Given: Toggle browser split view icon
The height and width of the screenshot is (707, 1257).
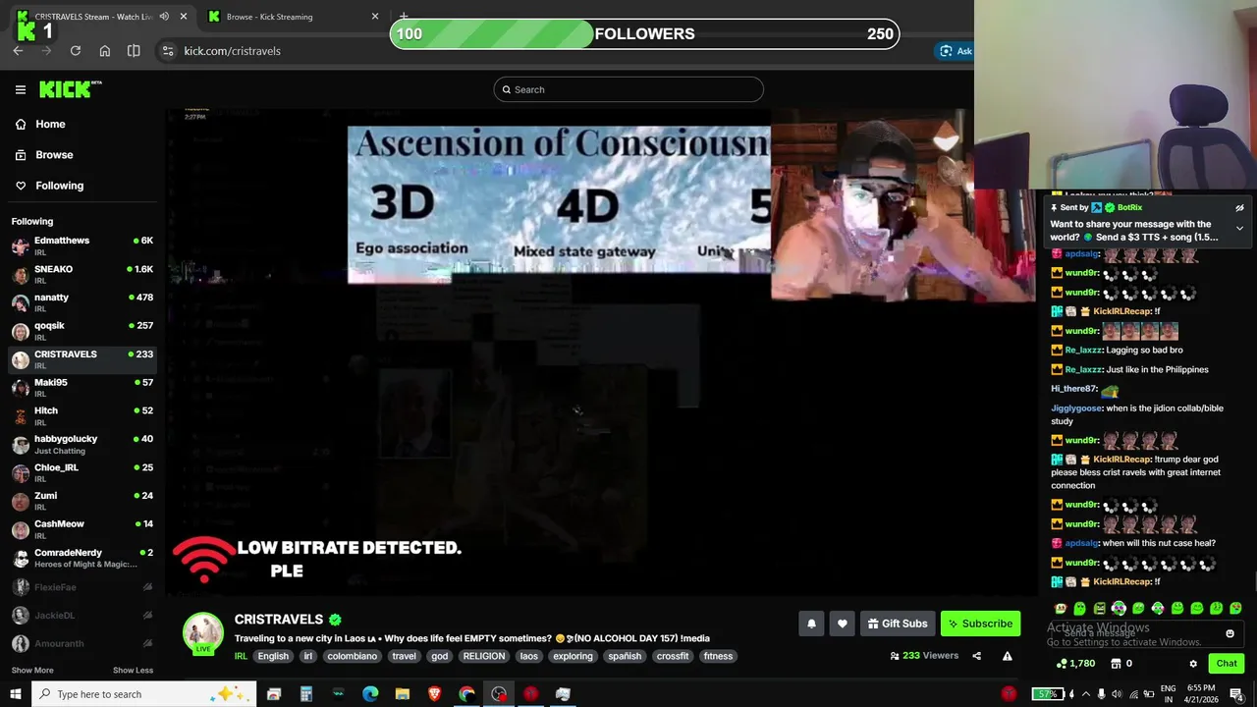Looking at the screenshot, I should pos(134,51).
